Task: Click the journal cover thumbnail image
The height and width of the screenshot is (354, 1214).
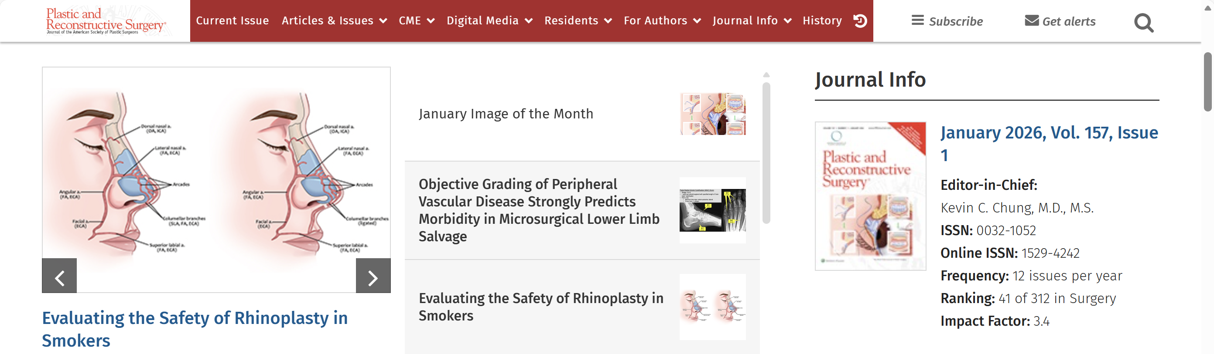Action: tap(870, 196)
